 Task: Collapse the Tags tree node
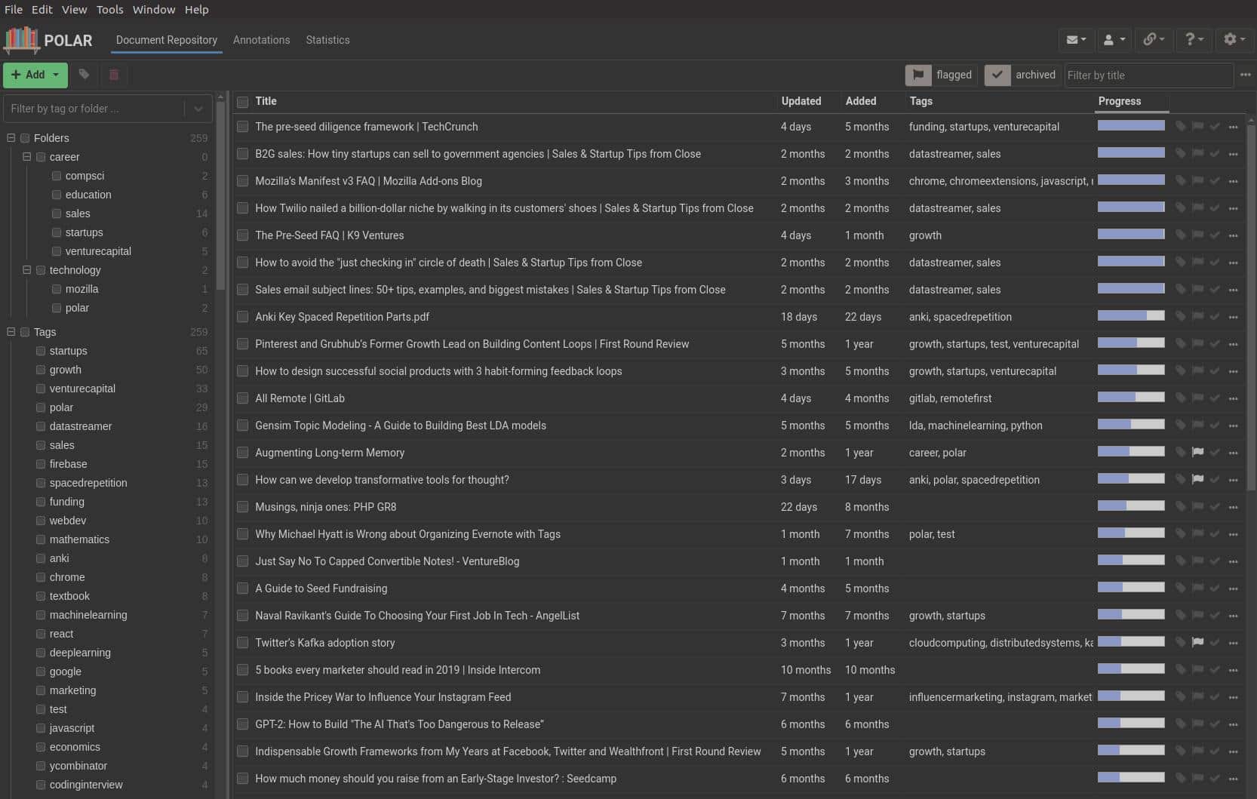point(11,332)
